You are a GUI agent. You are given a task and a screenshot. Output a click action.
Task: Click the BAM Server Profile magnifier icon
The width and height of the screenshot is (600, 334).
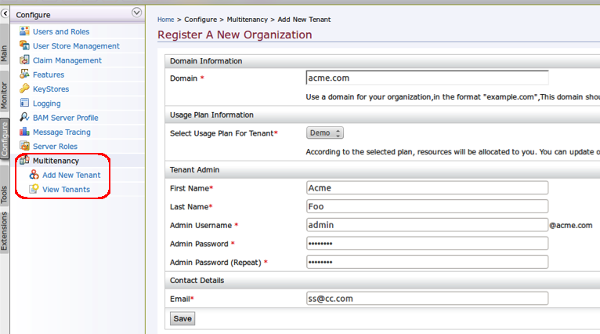25,118
